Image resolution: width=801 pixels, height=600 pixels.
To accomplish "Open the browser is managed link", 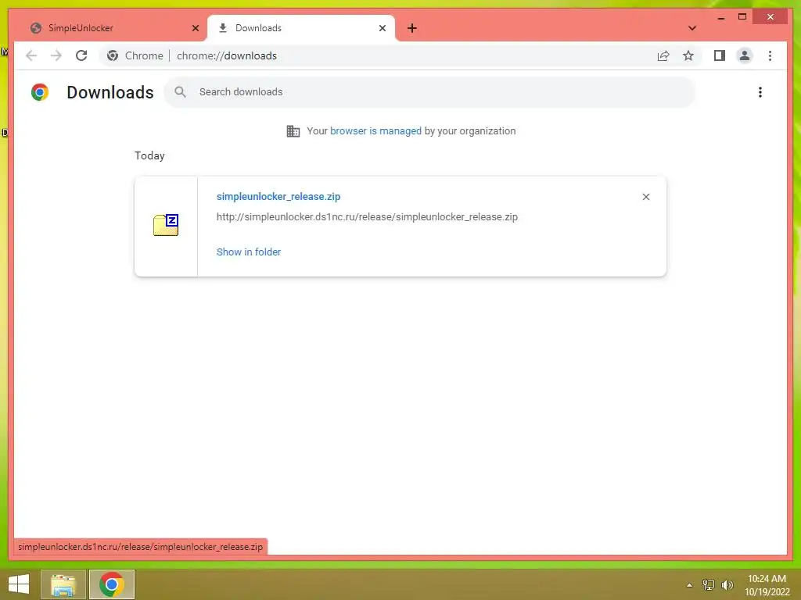I will pyautogui.click(x=375, y=131).
